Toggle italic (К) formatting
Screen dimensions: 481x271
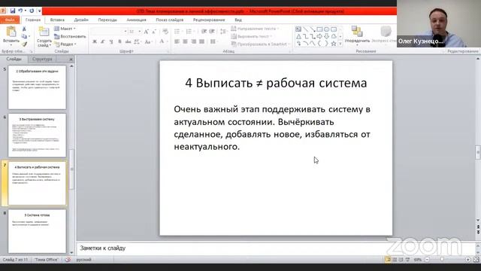[103, 41]
